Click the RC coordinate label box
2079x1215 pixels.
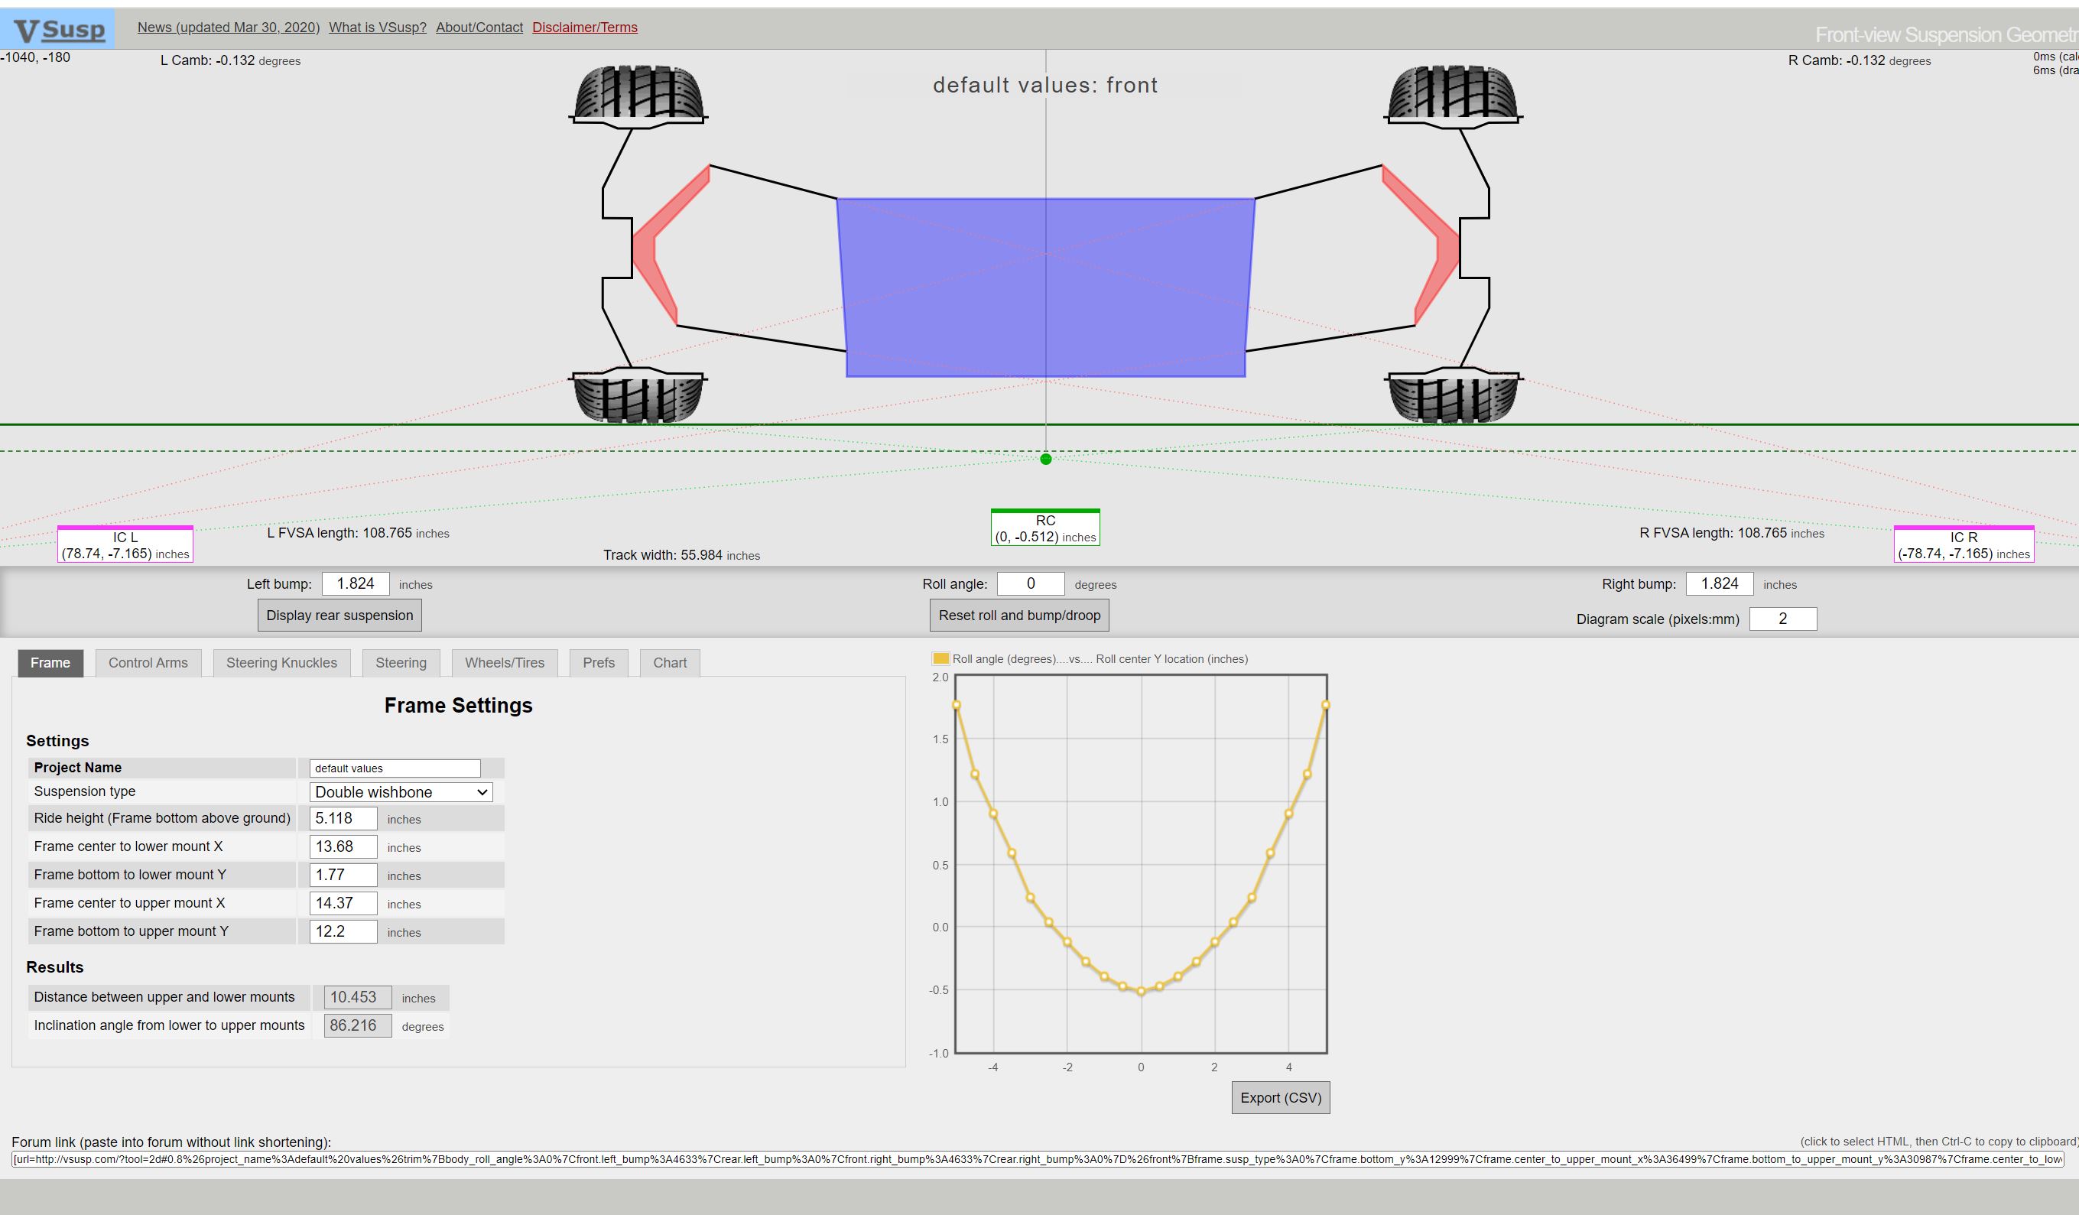(x=1045, y=528)
